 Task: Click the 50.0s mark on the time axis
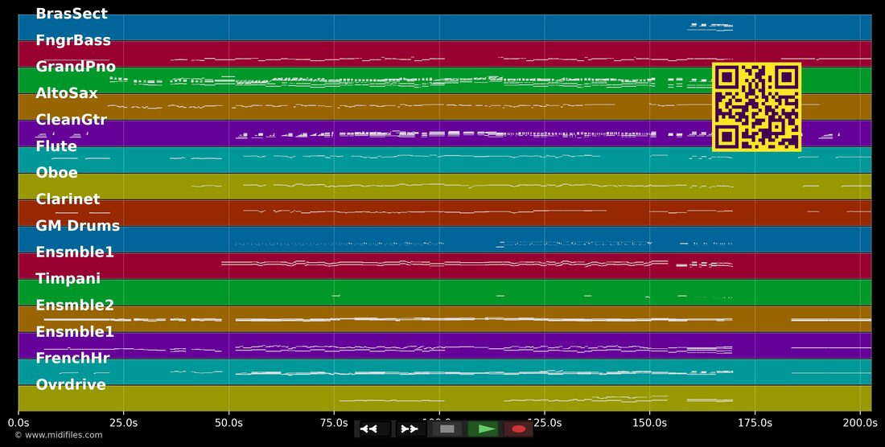point(229,422)
